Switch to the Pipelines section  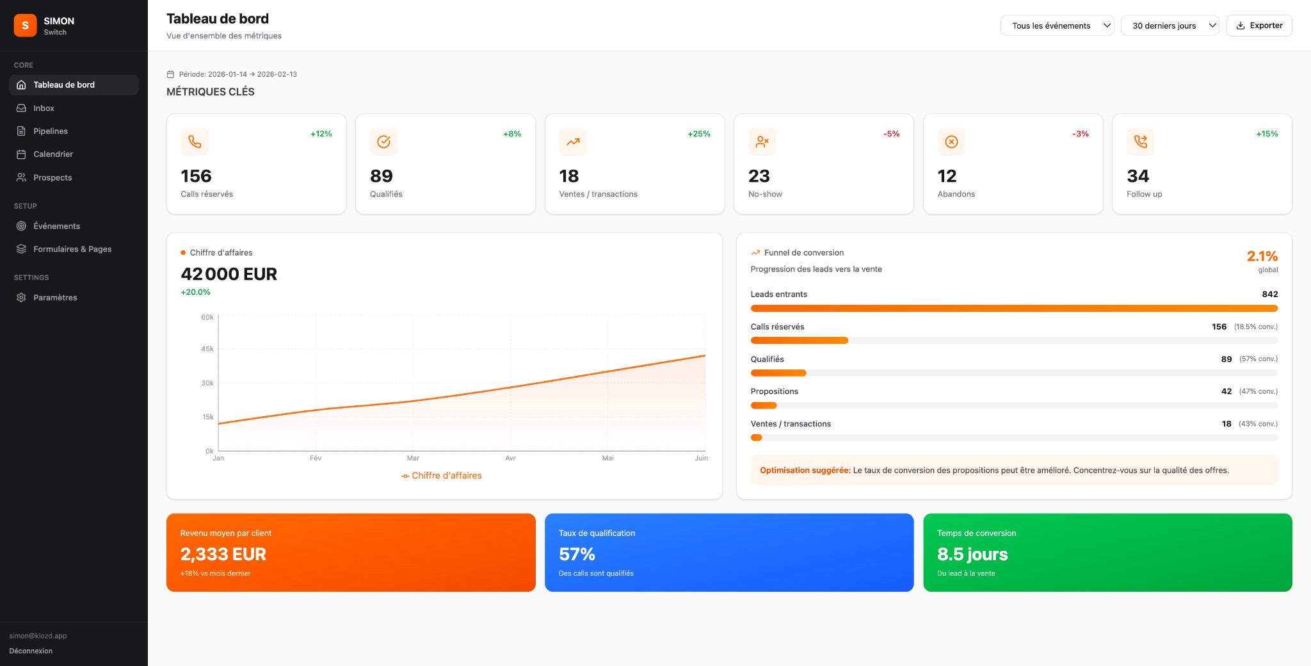pos(51,131)
